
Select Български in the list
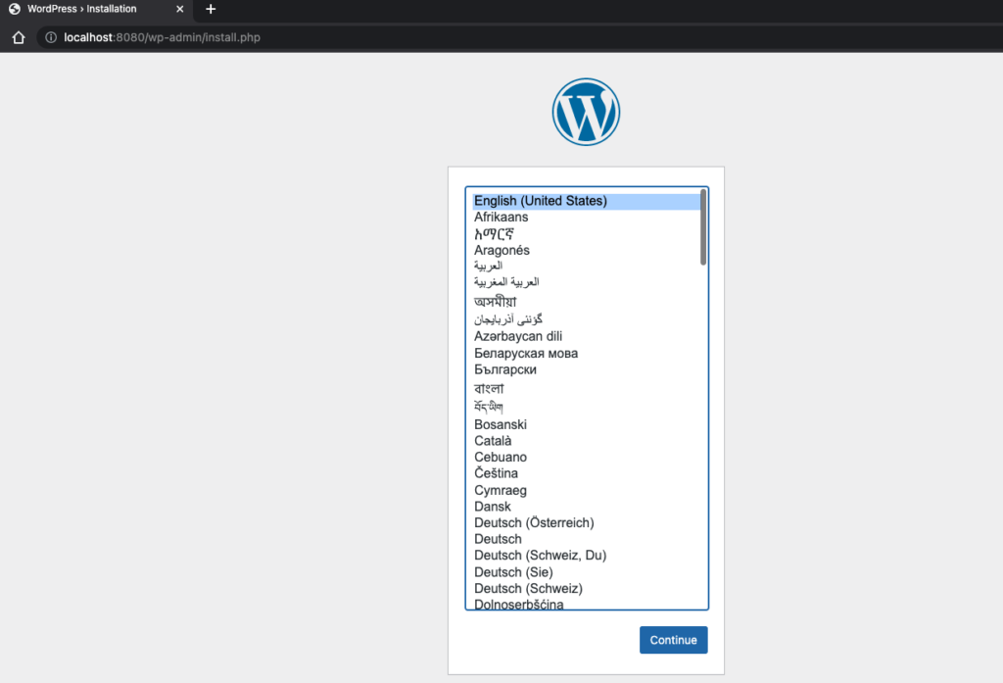[587, 369]
